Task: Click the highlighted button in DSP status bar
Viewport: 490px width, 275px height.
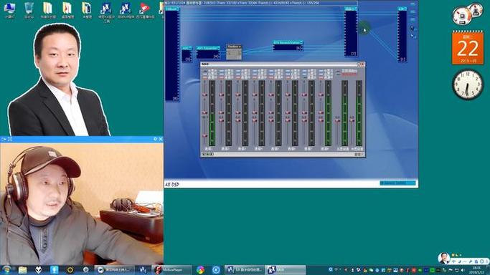Action: 398,183
